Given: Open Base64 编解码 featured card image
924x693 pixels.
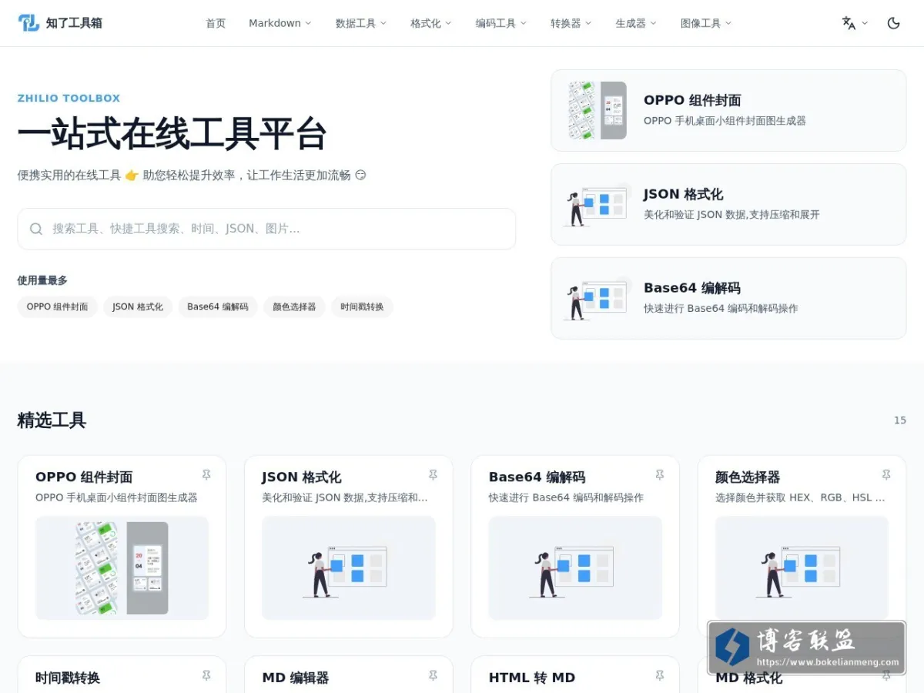Looking at the screenshot, I should 575,567.
